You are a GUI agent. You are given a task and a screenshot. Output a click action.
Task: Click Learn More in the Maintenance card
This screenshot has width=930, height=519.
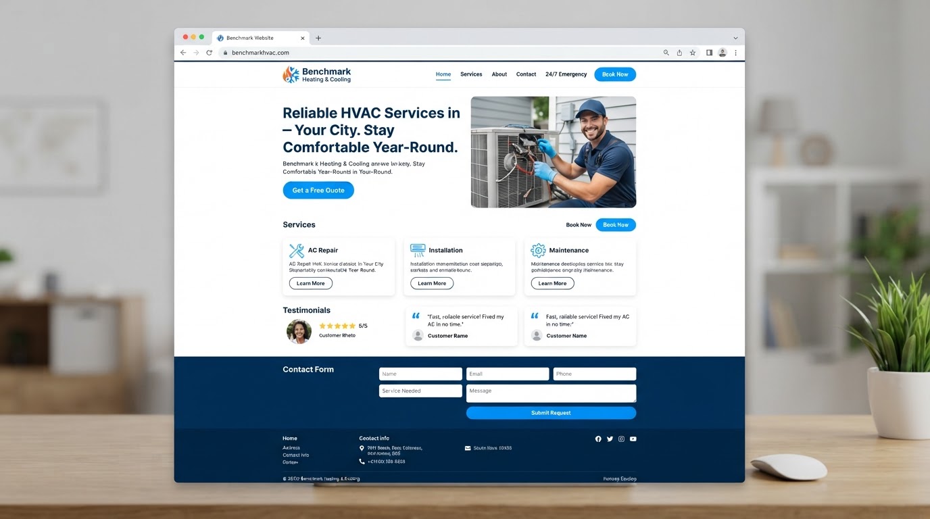552,284
